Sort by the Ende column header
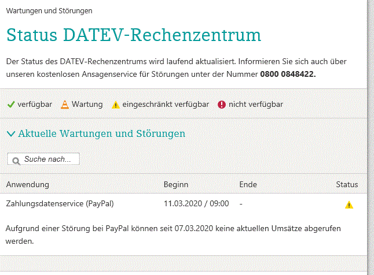The height and width of the screenshot is (275, 374). [248, 184]
